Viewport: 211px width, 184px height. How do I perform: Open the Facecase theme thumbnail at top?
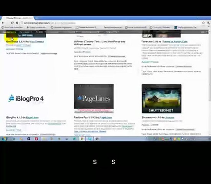coord(161,34)
